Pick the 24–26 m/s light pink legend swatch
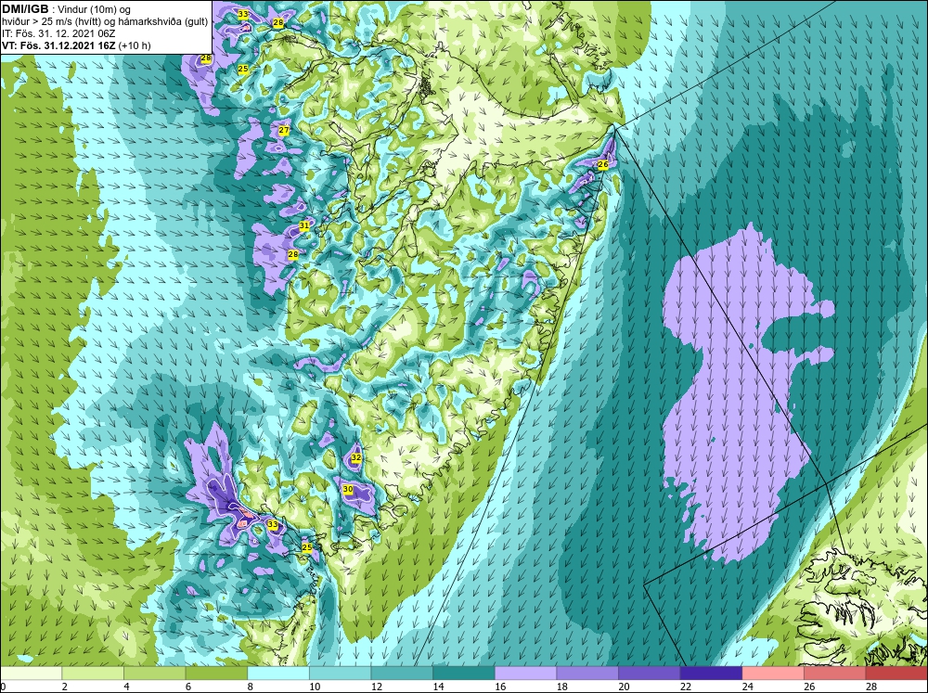The image size is (928, 693). pos(773,673)
